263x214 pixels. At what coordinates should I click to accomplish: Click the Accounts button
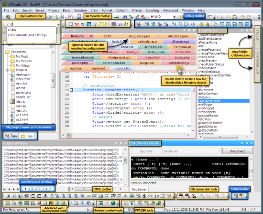coord(146,151)
